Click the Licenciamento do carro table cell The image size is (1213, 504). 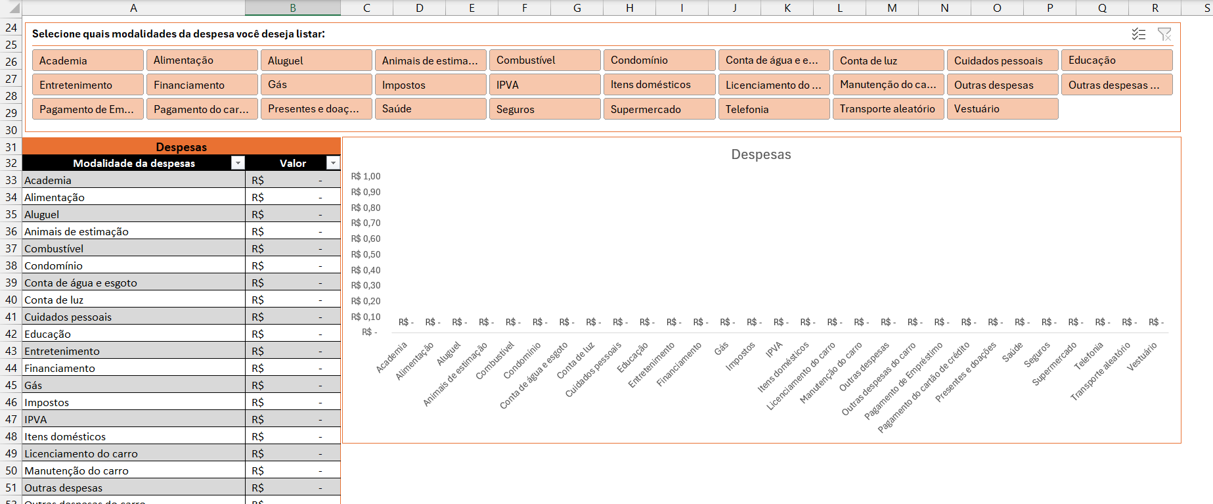tap(134, 453)
